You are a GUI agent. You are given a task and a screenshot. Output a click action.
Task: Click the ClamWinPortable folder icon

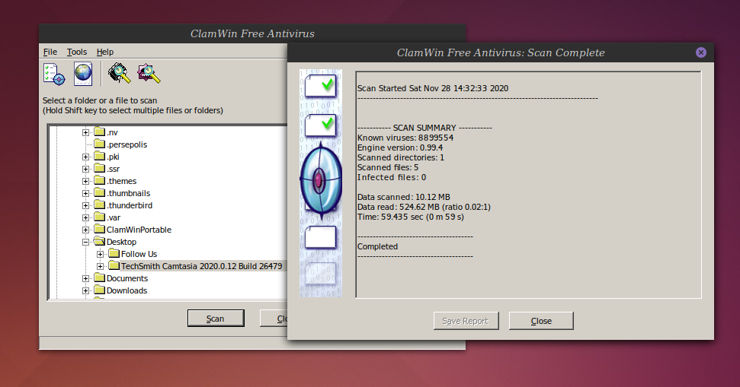click(x=99, y=229)
